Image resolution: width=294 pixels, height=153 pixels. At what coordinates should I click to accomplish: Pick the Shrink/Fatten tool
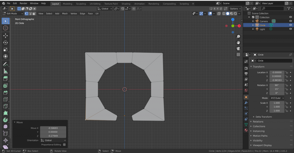click(5, 140)
